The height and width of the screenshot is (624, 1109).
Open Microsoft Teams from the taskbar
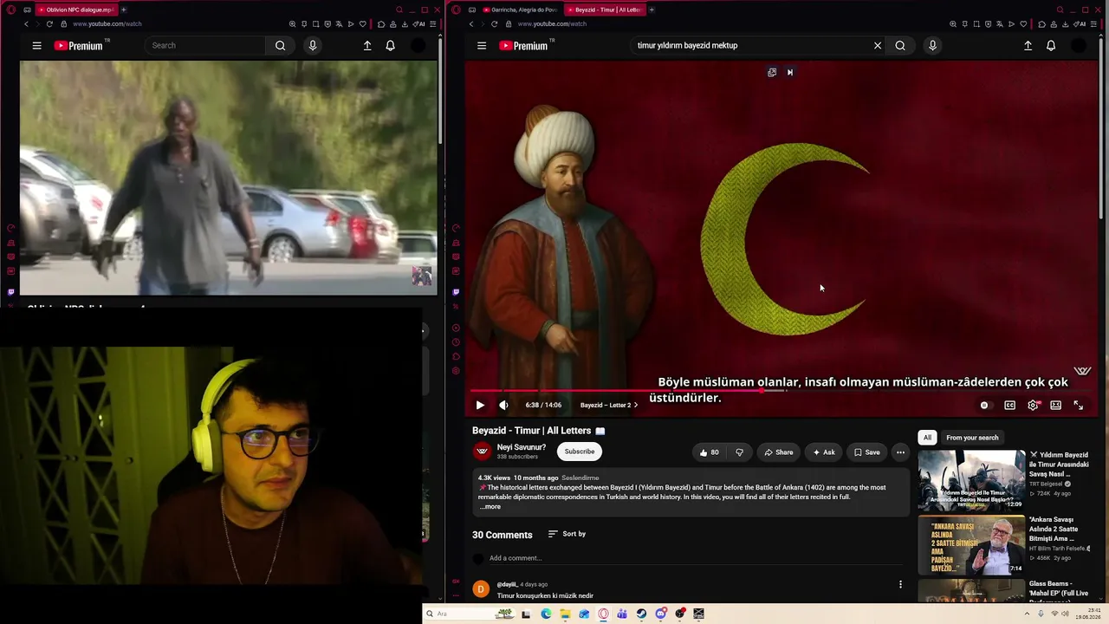pyautogui.click(x=622, y=614)
